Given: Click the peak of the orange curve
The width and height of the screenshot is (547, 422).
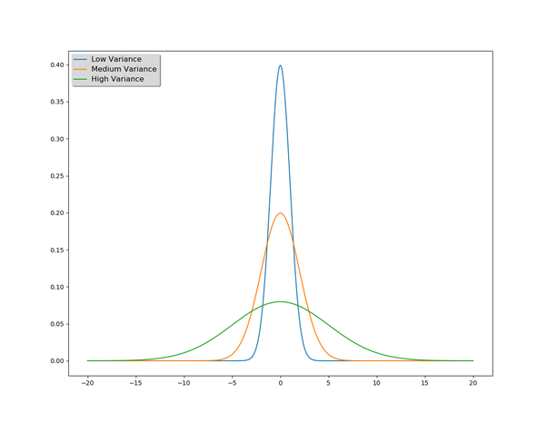Looking at the screenshot, I should pos(280,213).
